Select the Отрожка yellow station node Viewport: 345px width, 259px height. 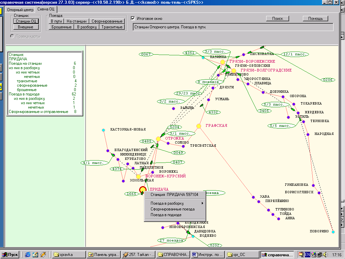point(158,139)
